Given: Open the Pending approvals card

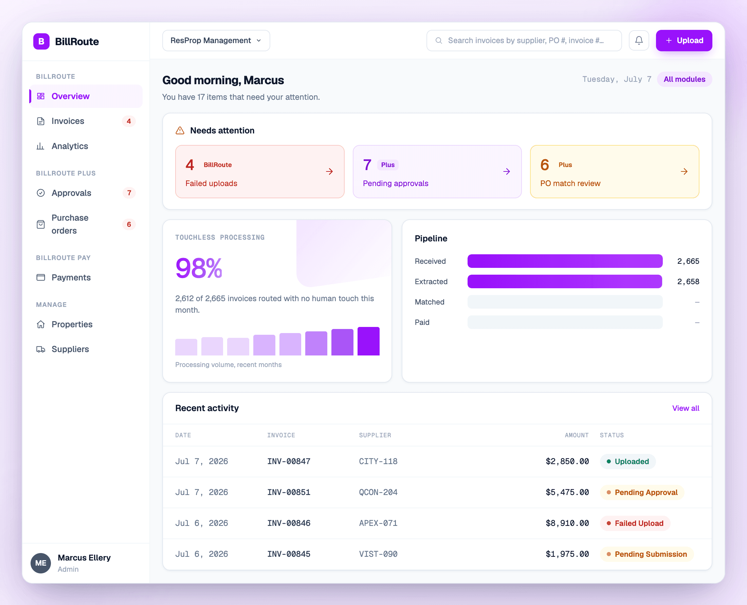Looking at the screenshot, I should (x=437, y=171).
